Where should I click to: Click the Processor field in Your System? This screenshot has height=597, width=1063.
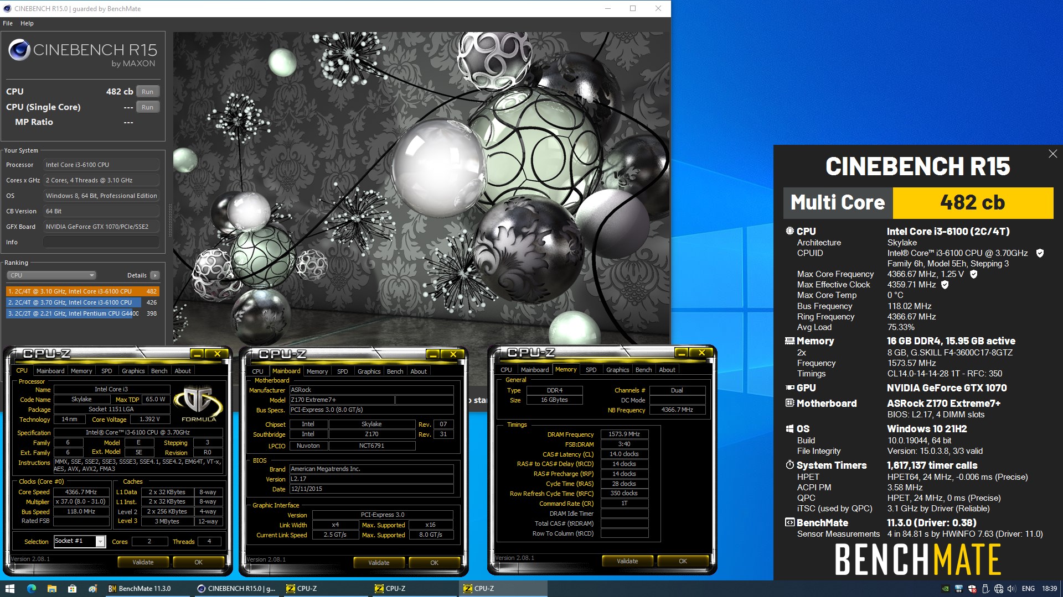(101, 165)
